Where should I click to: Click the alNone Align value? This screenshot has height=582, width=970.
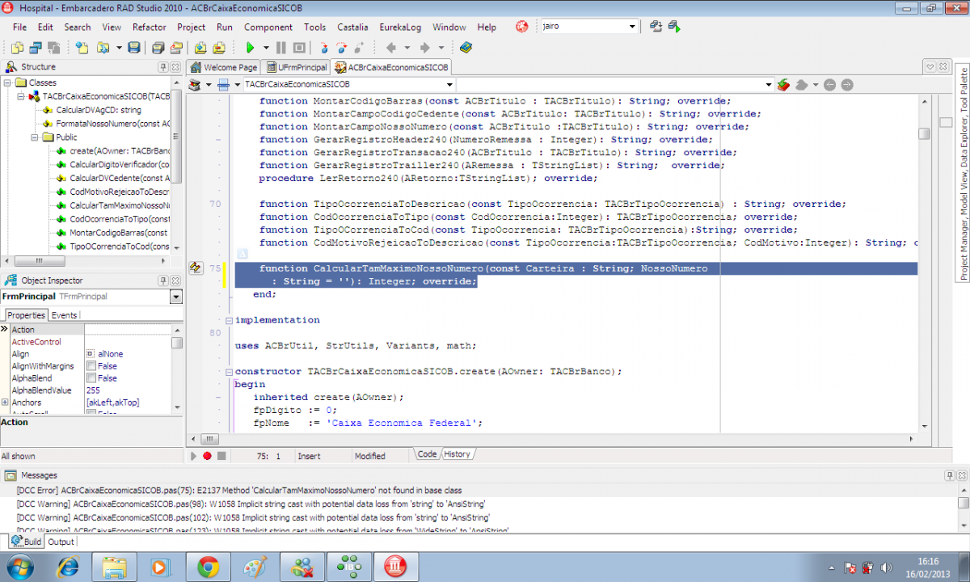(x=111, y=354)
